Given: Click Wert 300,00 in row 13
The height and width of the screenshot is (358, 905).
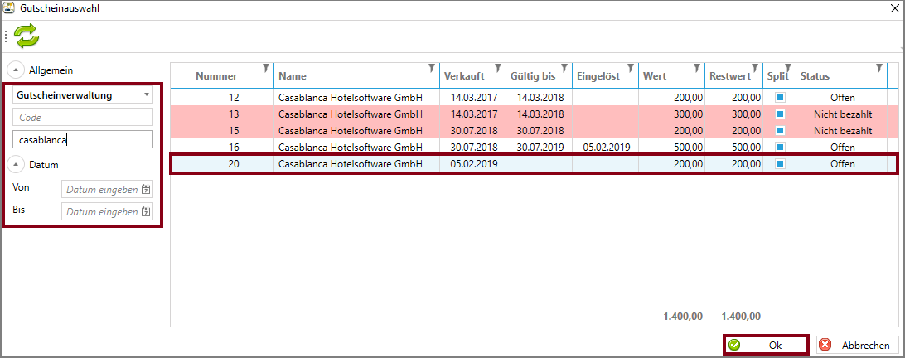Looking at the screenshot, I should (x=689, y=114).
